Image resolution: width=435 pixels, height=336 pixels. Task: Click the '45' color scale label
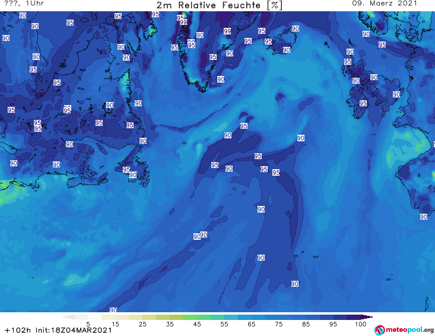click(197, 324)
